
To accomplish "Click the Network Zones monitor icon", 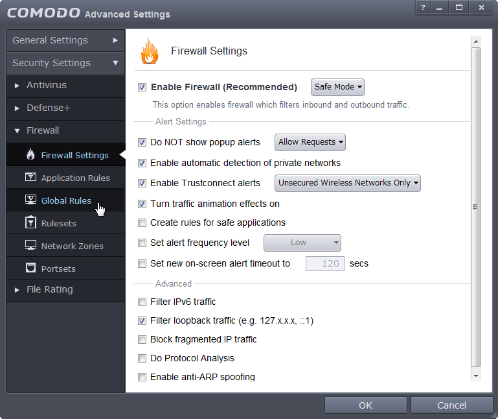I will pyautogui.click(x=30, y=245).
